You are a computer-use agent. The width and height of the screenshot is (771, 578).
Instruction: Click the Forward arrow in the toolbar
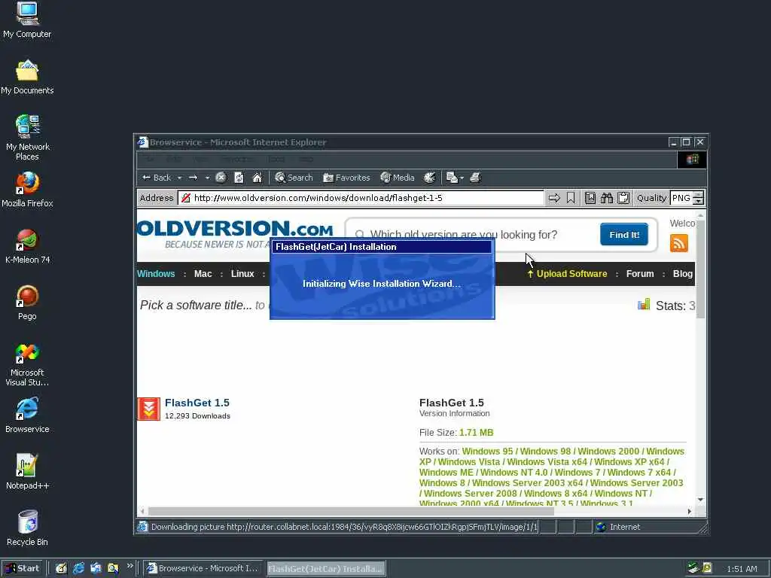(x=194, y=178)
